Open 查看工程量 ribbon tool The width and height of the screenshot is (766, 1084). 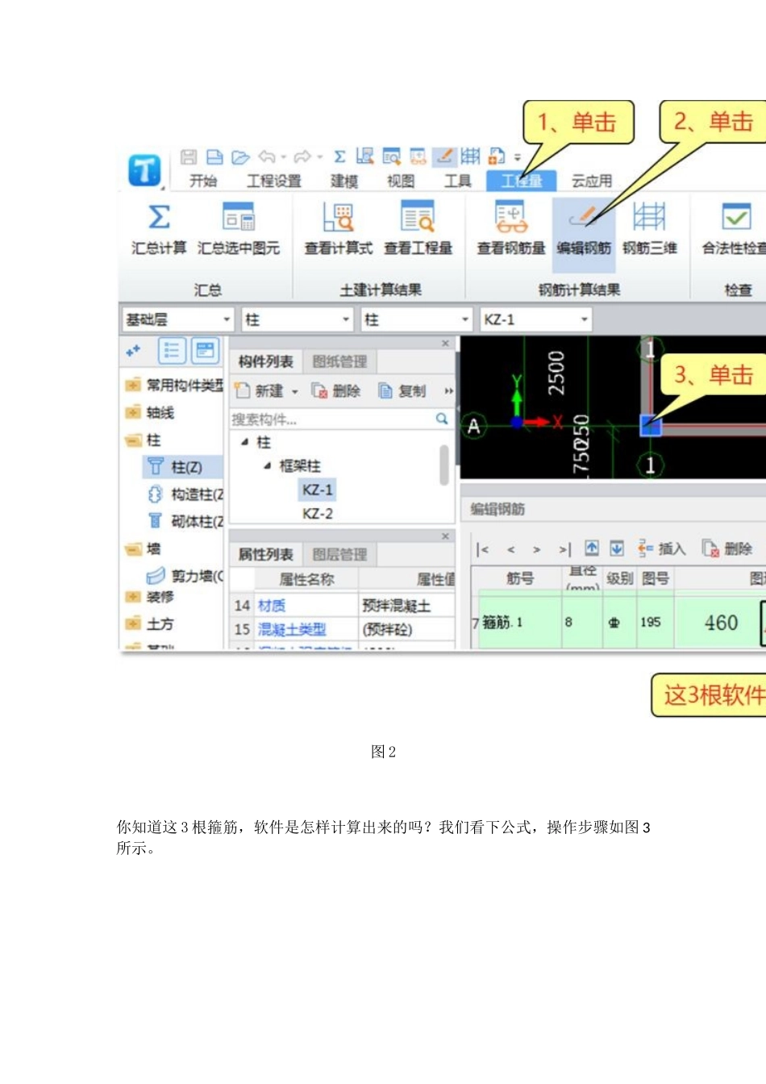click(418, 230)
